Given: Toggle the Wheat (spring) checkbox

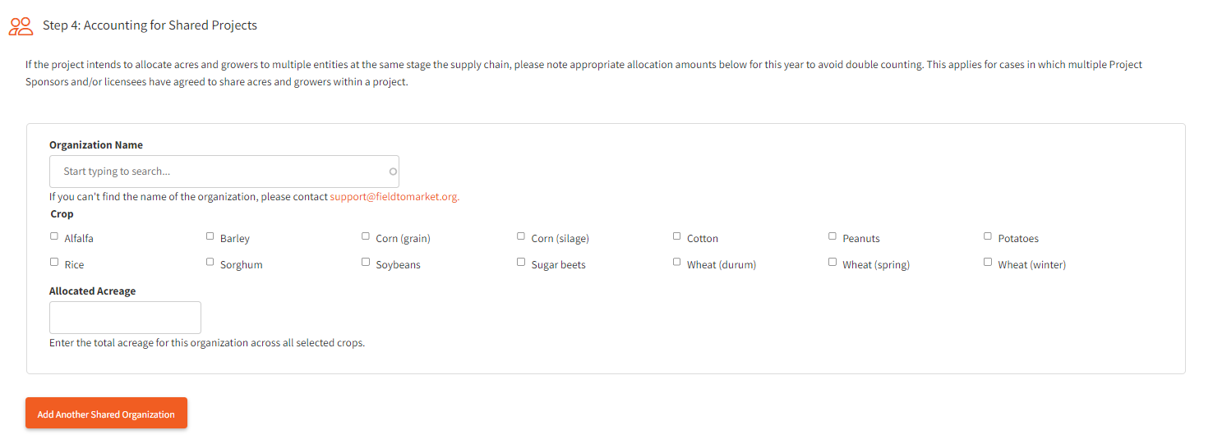Looking at the screenshot, I should [832, 263].
